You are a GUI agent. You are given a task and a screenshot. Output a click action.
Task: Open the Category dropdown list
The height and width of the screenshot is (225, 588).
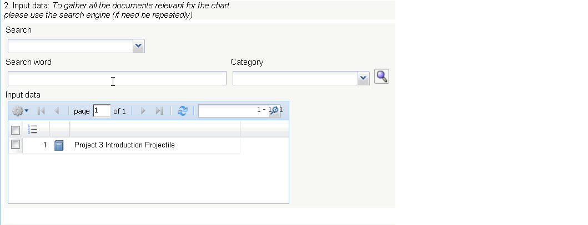(363, 79)
